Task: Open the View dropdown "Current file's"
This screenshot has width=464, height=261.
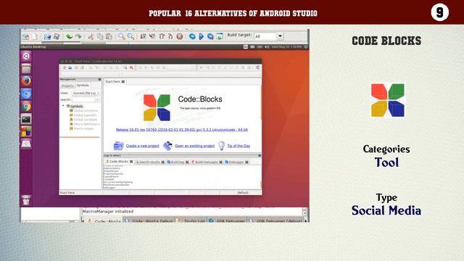Action: click(86, 93)
